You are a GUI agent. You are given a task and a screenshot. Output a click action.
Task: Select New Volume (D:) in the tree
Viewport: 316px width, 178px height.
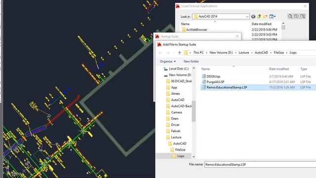pos(178,75)
